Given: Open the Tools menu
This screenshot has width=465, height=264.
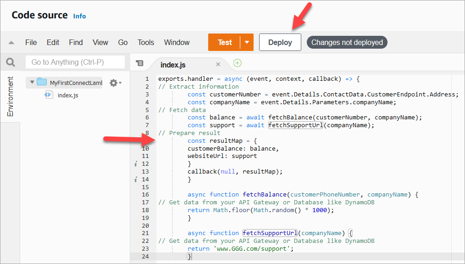Looking at the screenshot, I should coord(146,42).
